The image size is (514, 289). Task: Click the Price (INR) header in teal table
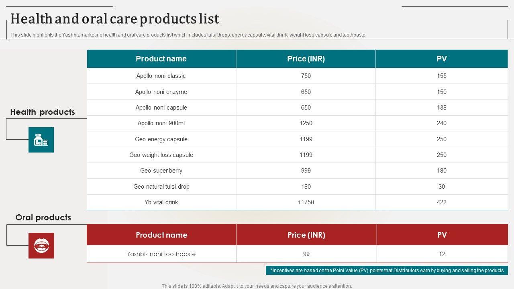tap(306, 59)
